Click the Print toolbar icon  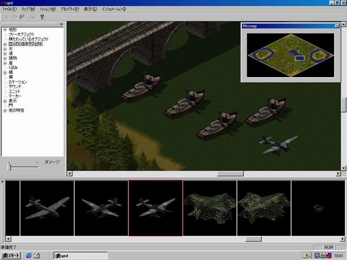click(x=32, y=17)
